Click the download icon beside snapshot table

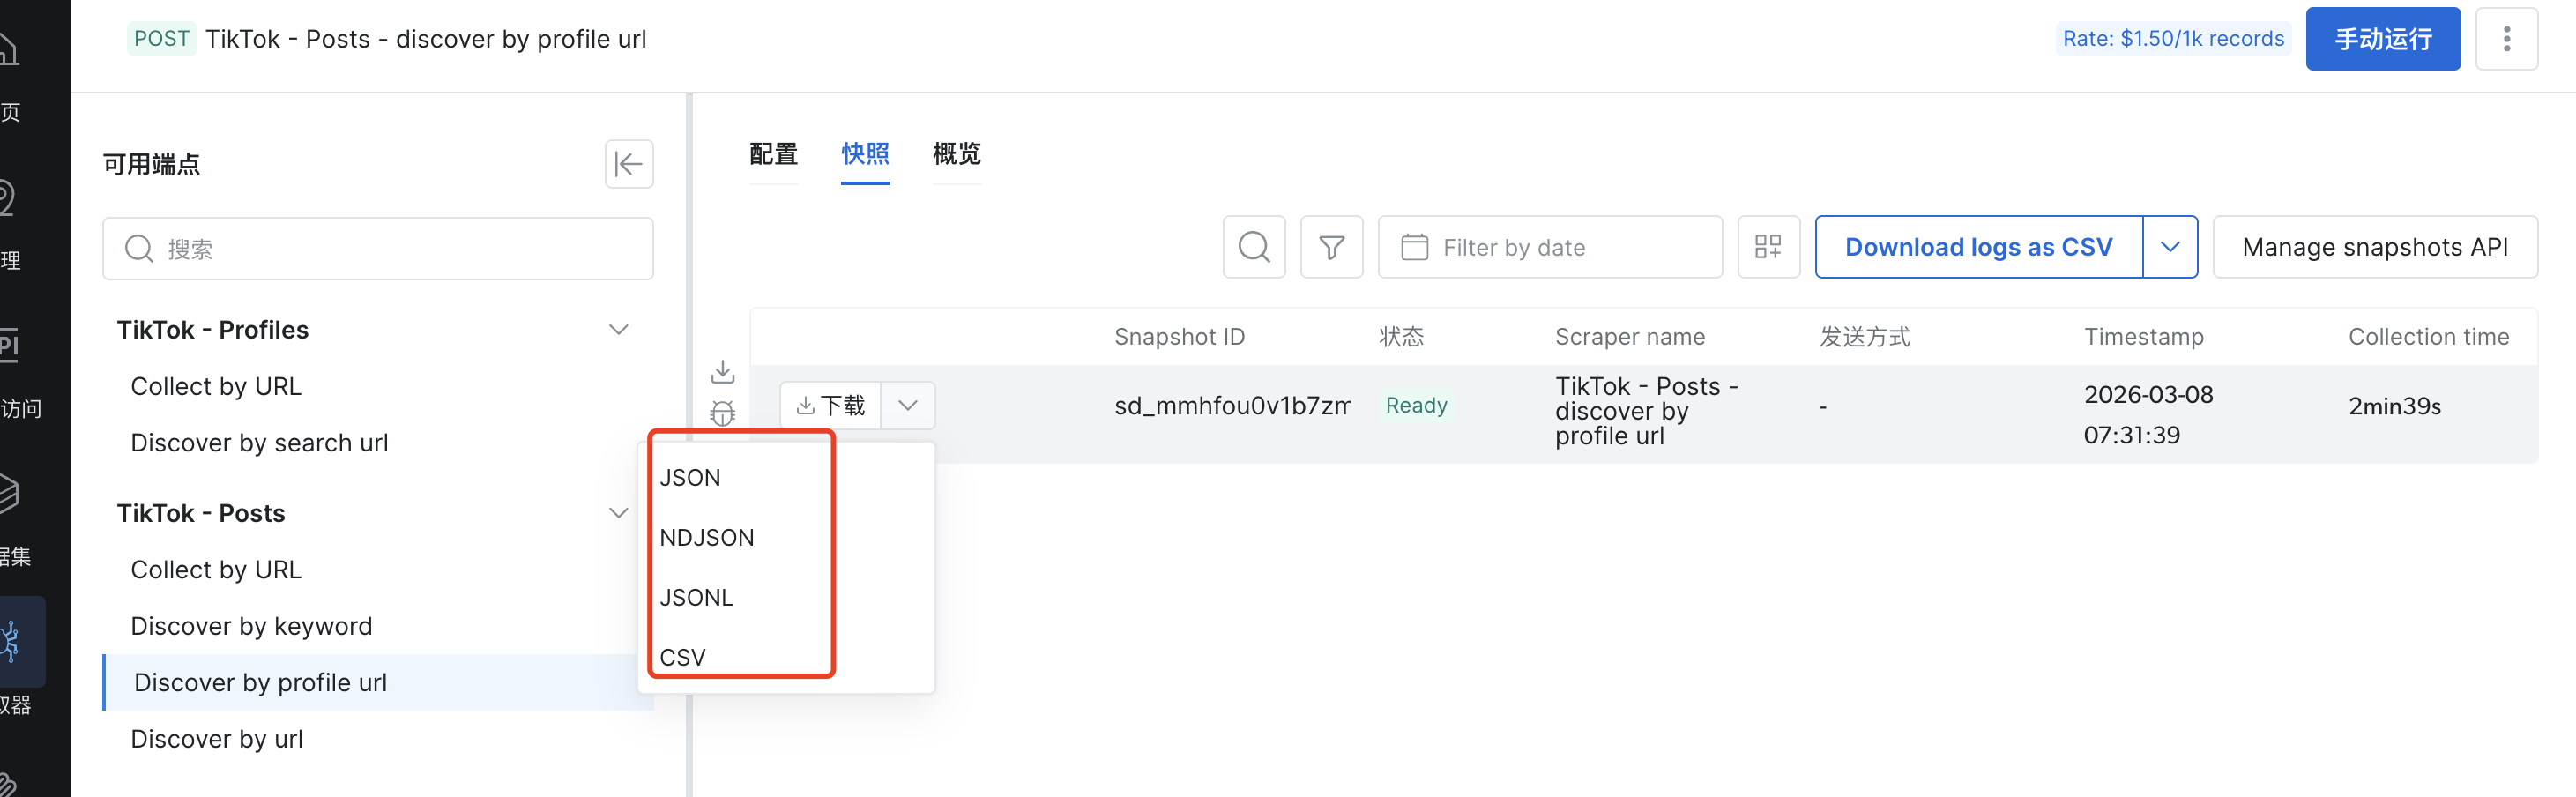[x=722, y=372]
